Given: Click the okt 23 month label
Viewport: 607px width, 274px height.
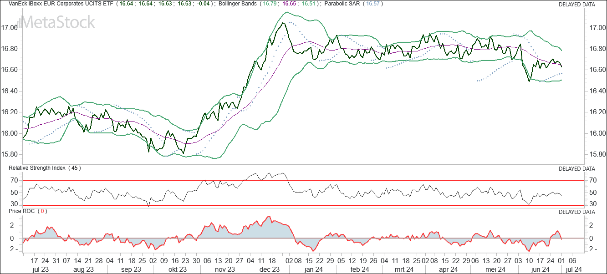Looking at the screenshot, I should [178, 269].
